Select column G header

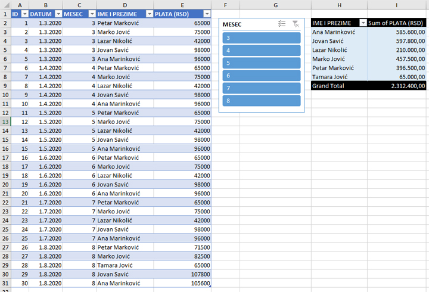[x=275, y=5]
